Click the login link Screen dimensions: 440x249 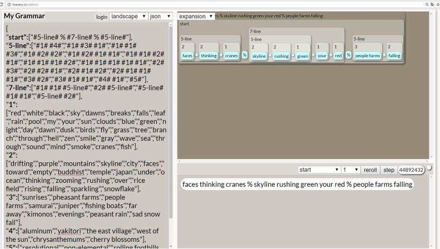point(102,17)
